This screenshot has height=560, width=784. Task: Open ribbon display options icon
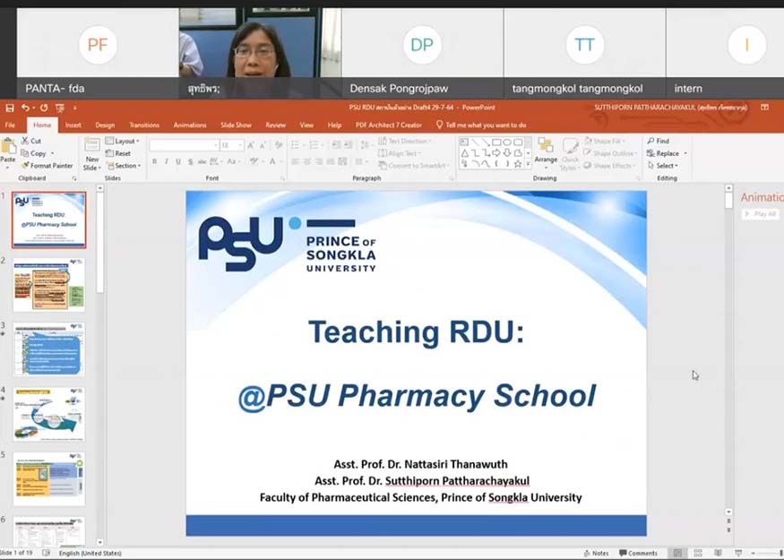[764, 107]
